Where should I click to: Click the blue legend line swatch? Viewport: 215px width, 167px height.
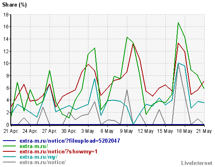click(10, 141)
